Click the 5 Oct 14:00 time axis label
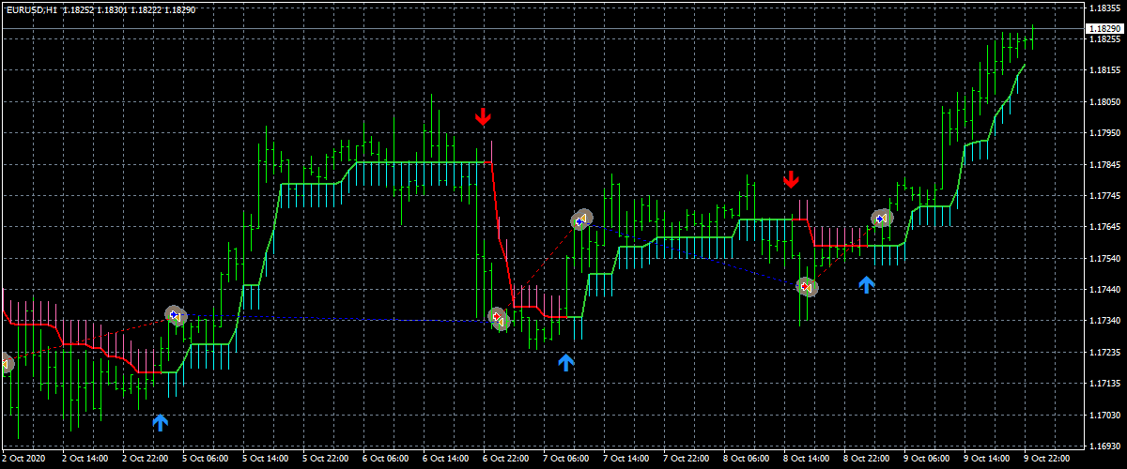The image size is (1127, 469). coord(267,460)
